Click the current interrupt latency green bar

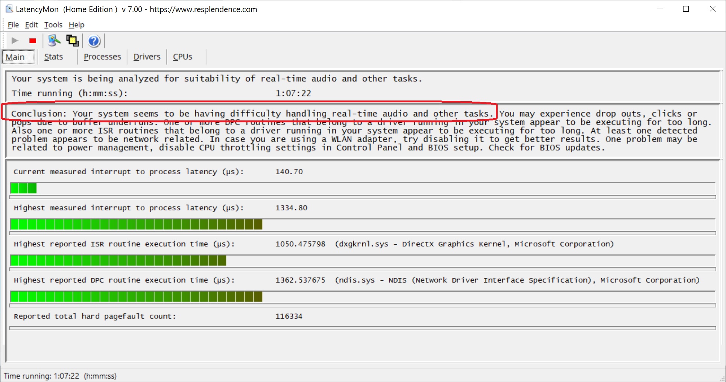pos(23,188)
